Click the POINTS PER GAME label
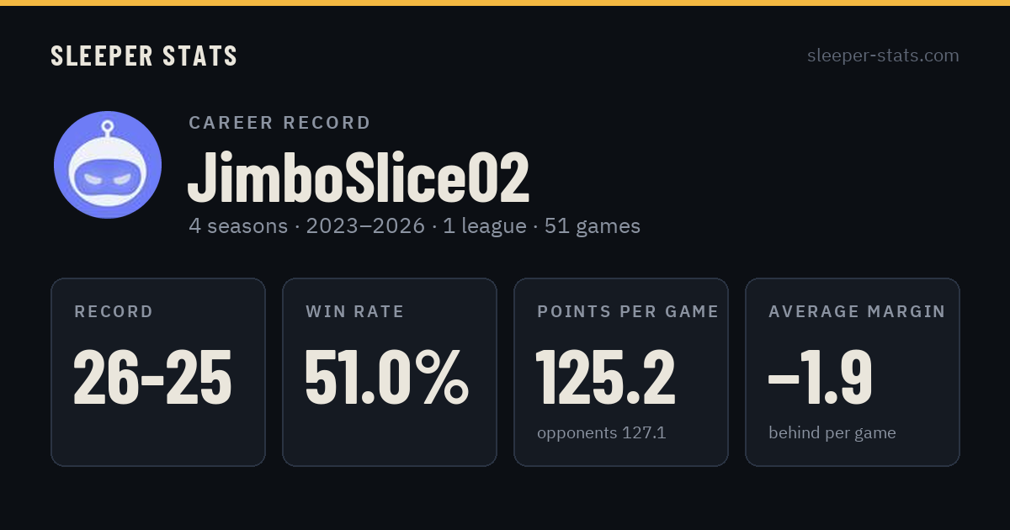The image size is (1010, 530). tap(628, 312)
